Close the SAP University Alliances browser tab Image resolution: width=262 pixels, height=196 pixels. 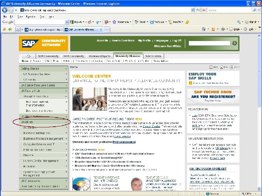point(101,29)
